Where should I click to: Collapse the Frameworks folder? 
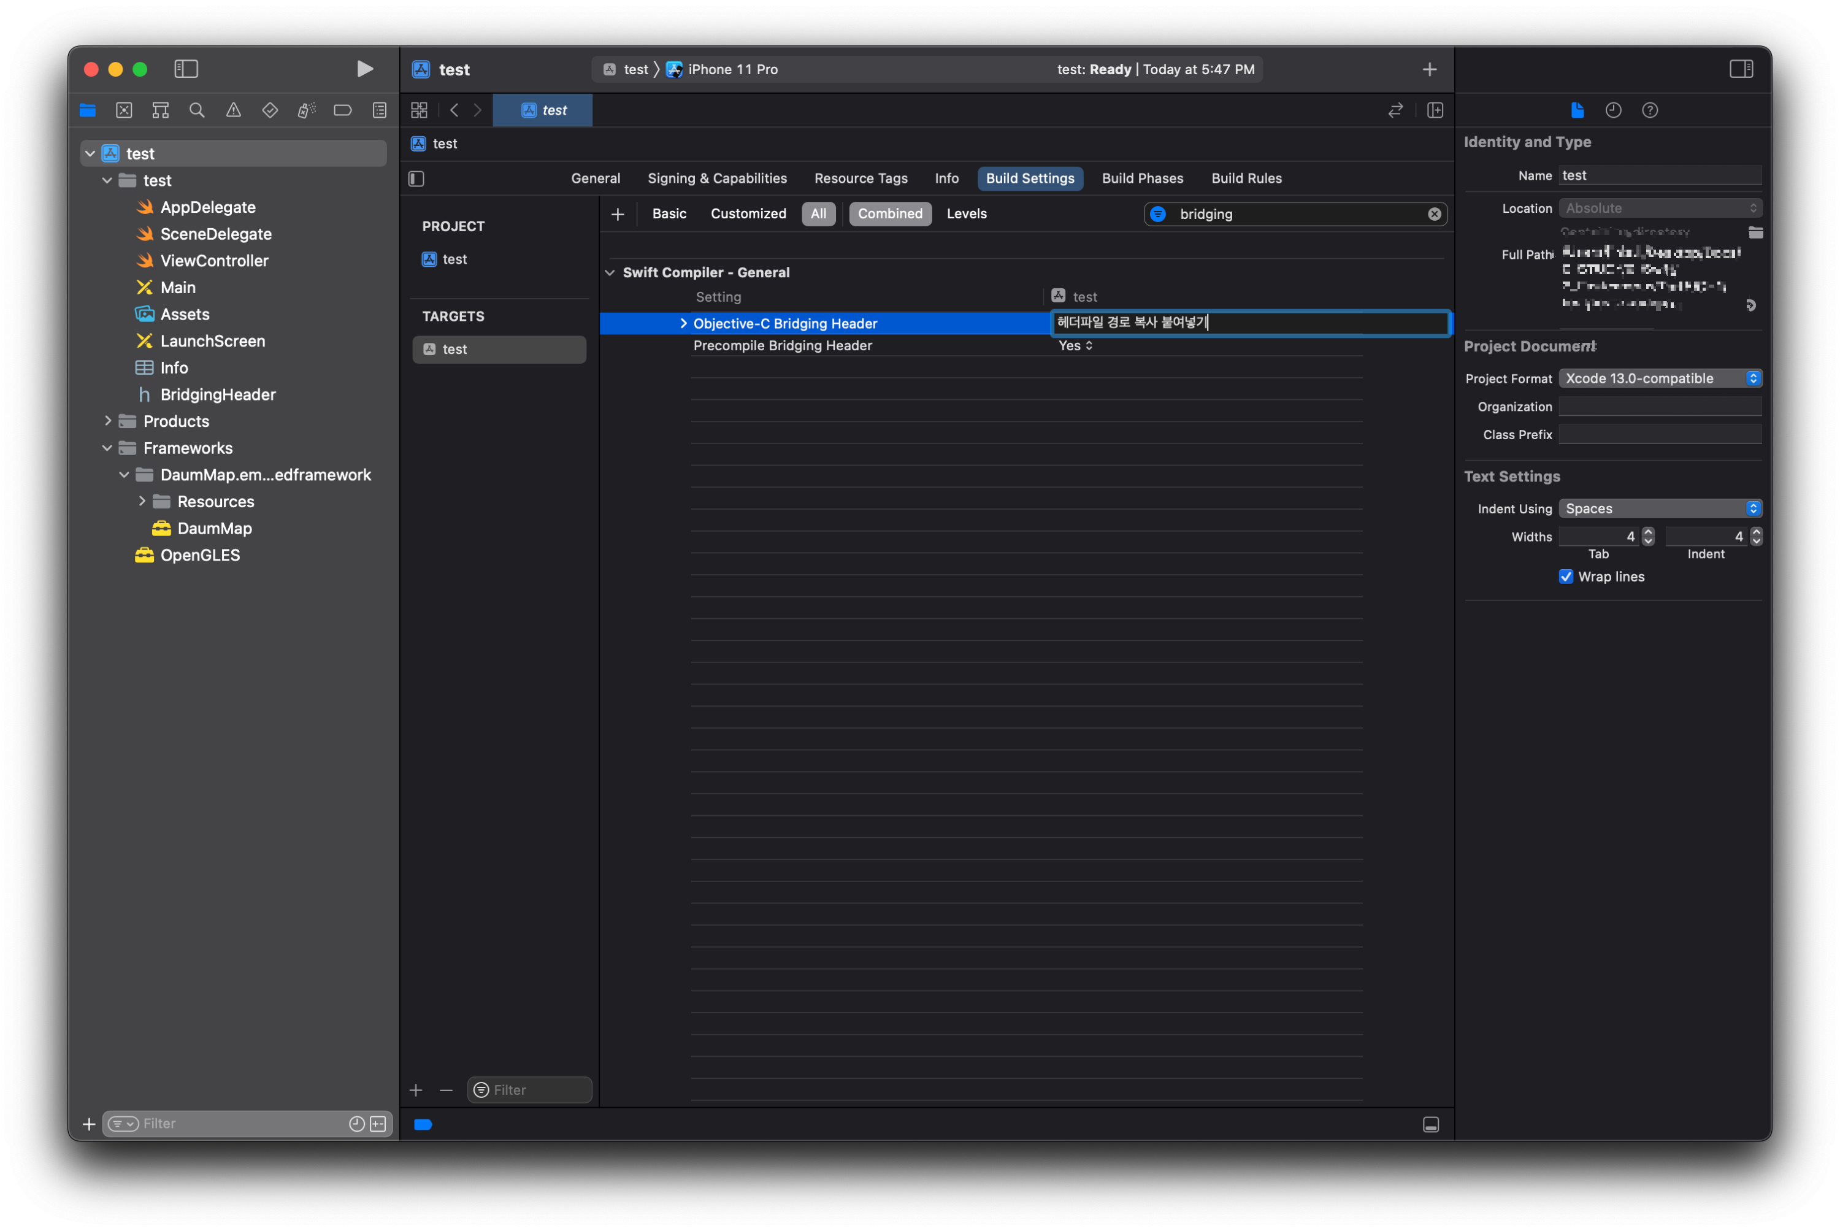click(107, 448)
